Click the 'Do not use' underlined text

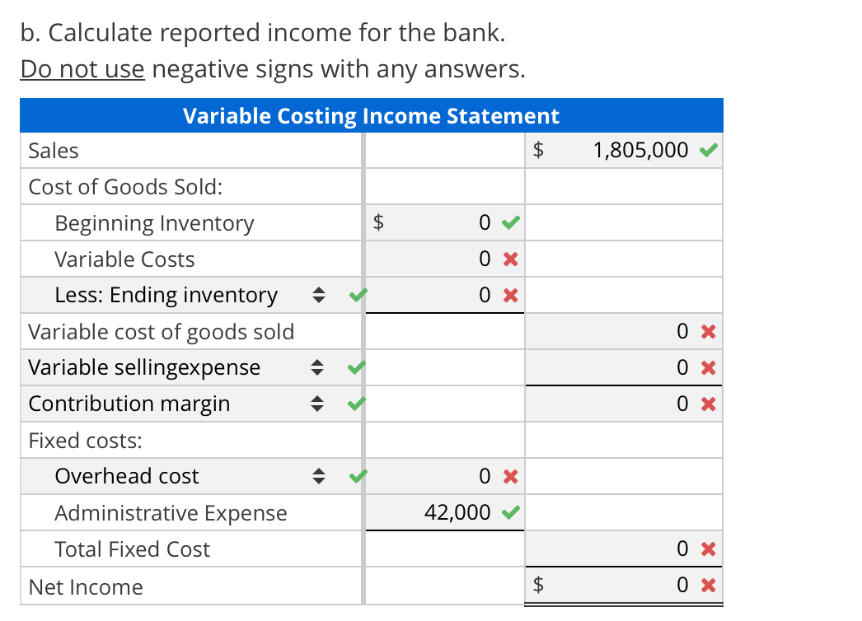(x=82, y=69)
